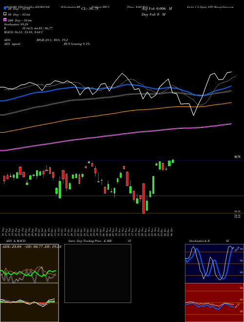Click the empty Intra Day Trading Price panel
The height and width of the screenshot is (322, 244).
point(98,273)
